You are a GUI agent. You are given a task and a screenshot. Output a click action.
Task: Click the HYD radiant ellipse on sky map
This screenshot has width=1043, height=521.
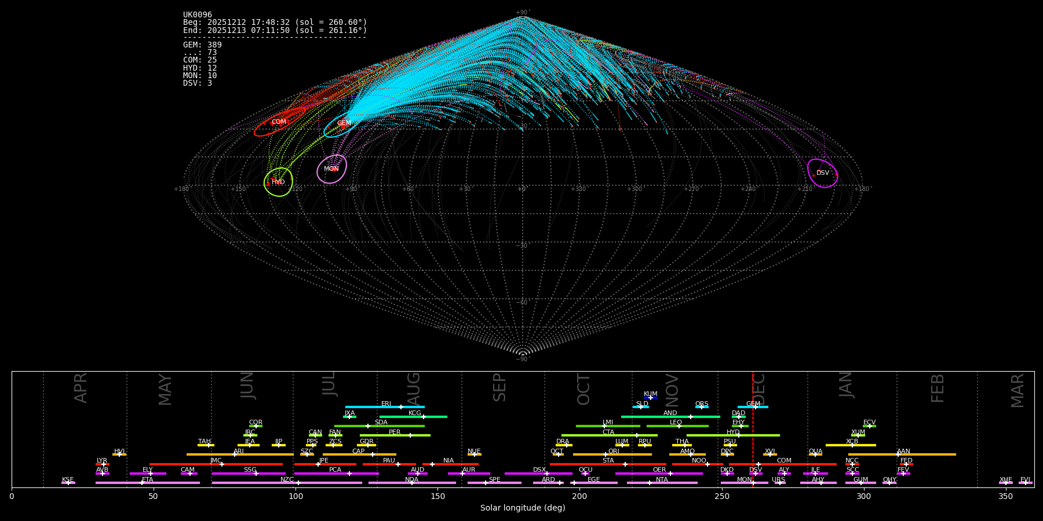tap(278, 182)
